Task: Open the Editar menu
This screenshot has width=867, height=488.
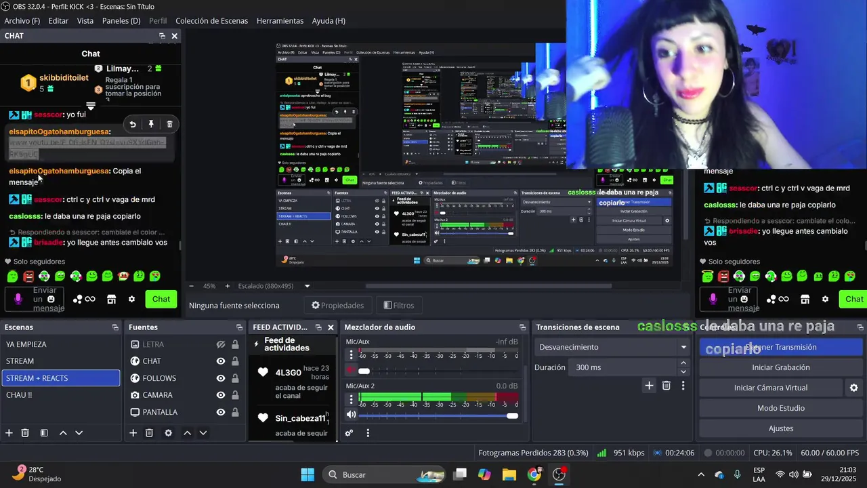Action: click(x=58, y=21)
